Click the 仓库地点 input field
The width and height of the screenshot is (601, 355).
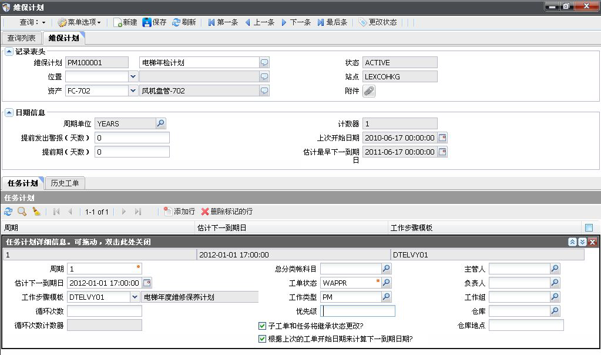tap(526, 325)
